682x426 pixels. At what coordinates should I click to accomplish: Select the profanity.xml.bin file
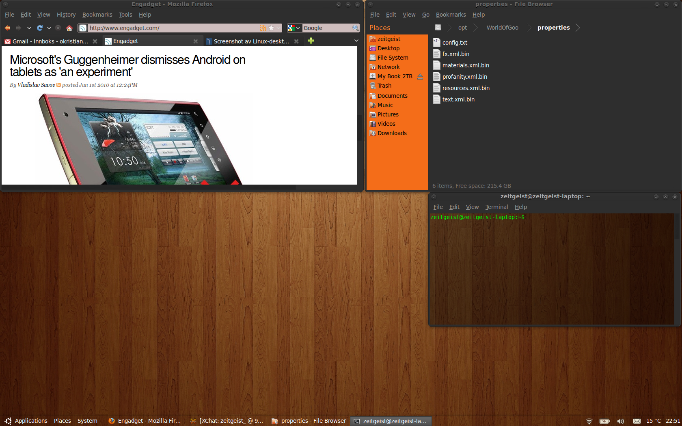(460, 76)
